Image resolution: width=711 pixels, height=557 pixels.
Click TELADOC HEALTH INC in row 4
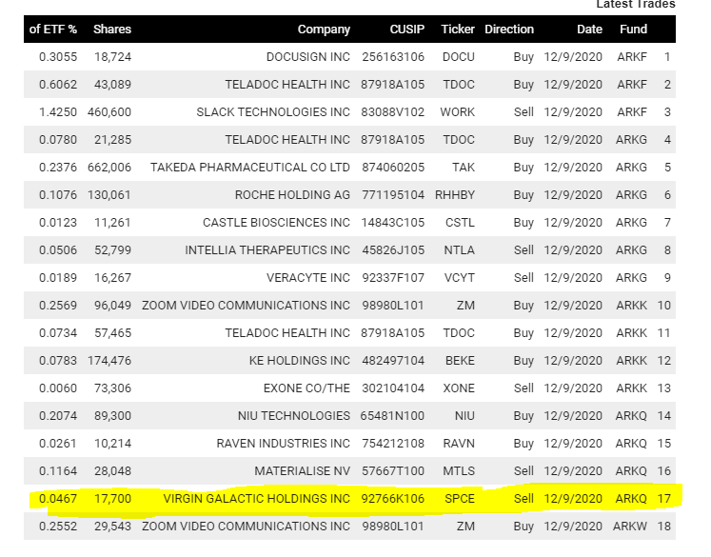(287, 140)
